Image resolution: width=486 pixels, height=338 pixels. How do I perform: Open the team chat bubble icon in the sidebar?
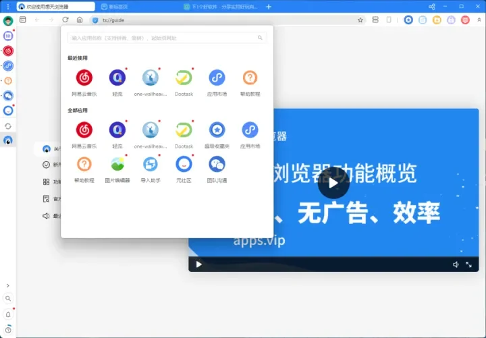8,96
